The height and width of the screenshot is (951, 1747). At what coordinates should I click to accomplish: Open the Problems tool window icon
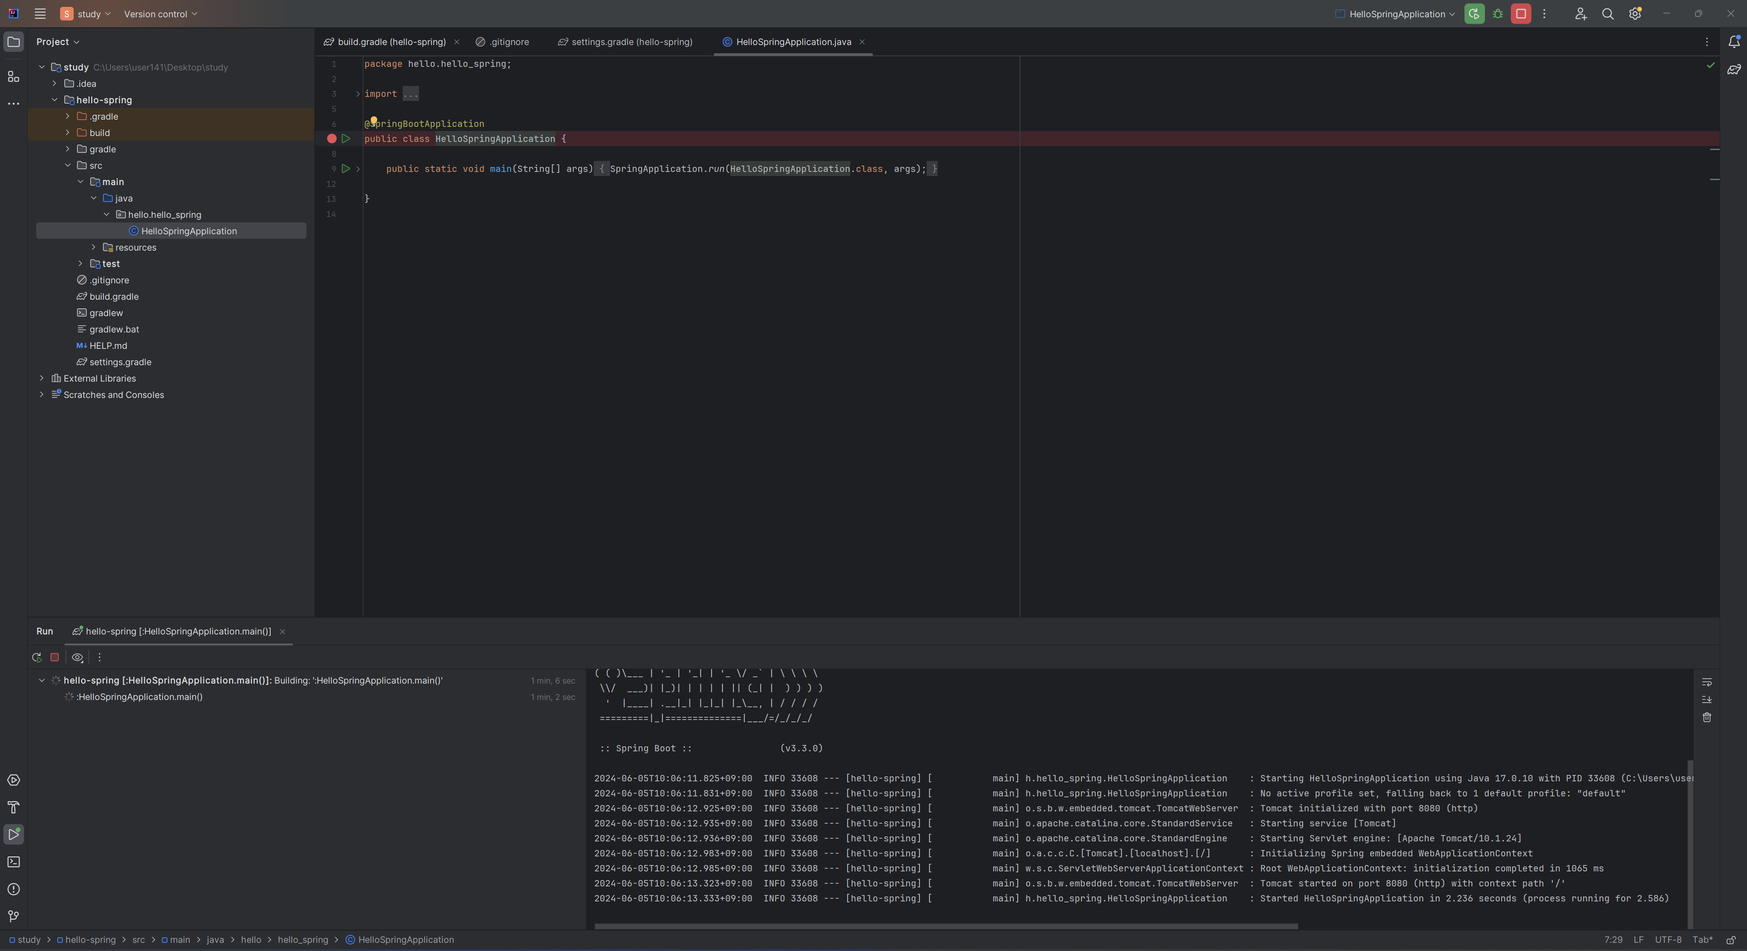[14, 889]
